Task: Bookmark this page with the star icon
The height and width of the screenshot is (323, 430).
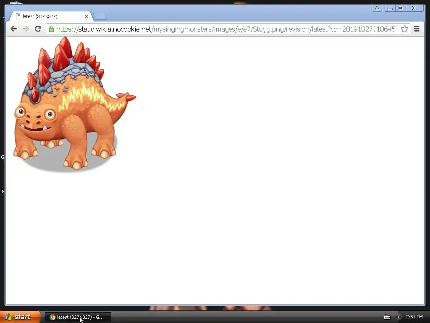Action: 404,29
